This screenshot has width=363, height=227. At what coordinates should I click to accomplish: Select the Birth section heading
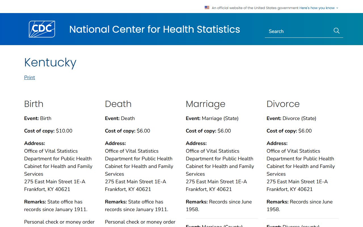34,104
